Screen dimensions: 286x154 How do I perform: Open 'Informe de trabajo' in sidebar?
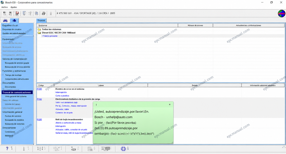pos(13,104)
